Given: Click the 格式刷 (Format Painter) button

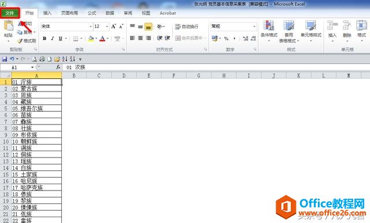Looking at the screenshot, I should click(27, 41).
